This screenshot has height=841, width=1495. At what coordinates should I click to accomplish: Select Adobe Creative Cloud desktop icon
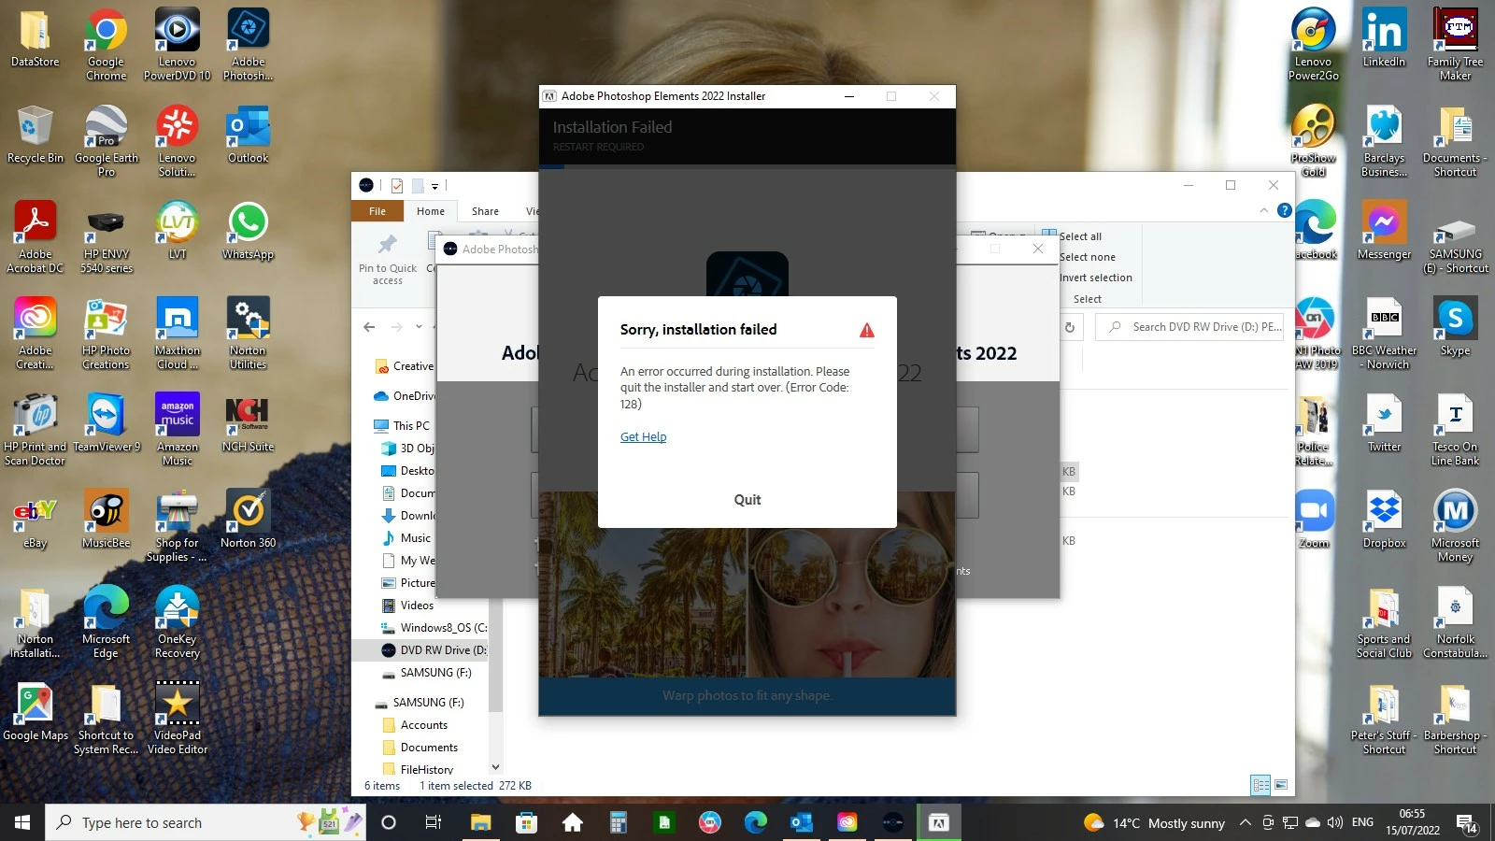tap(36, 334)
